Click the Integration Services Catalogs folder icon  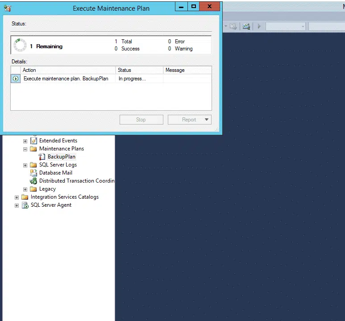(25, 197)
